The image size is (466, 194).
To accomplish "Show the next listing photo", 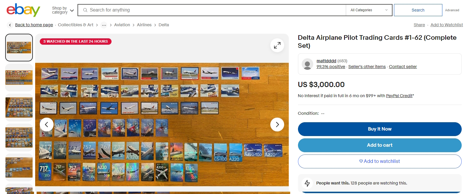I will pos(277,125).
